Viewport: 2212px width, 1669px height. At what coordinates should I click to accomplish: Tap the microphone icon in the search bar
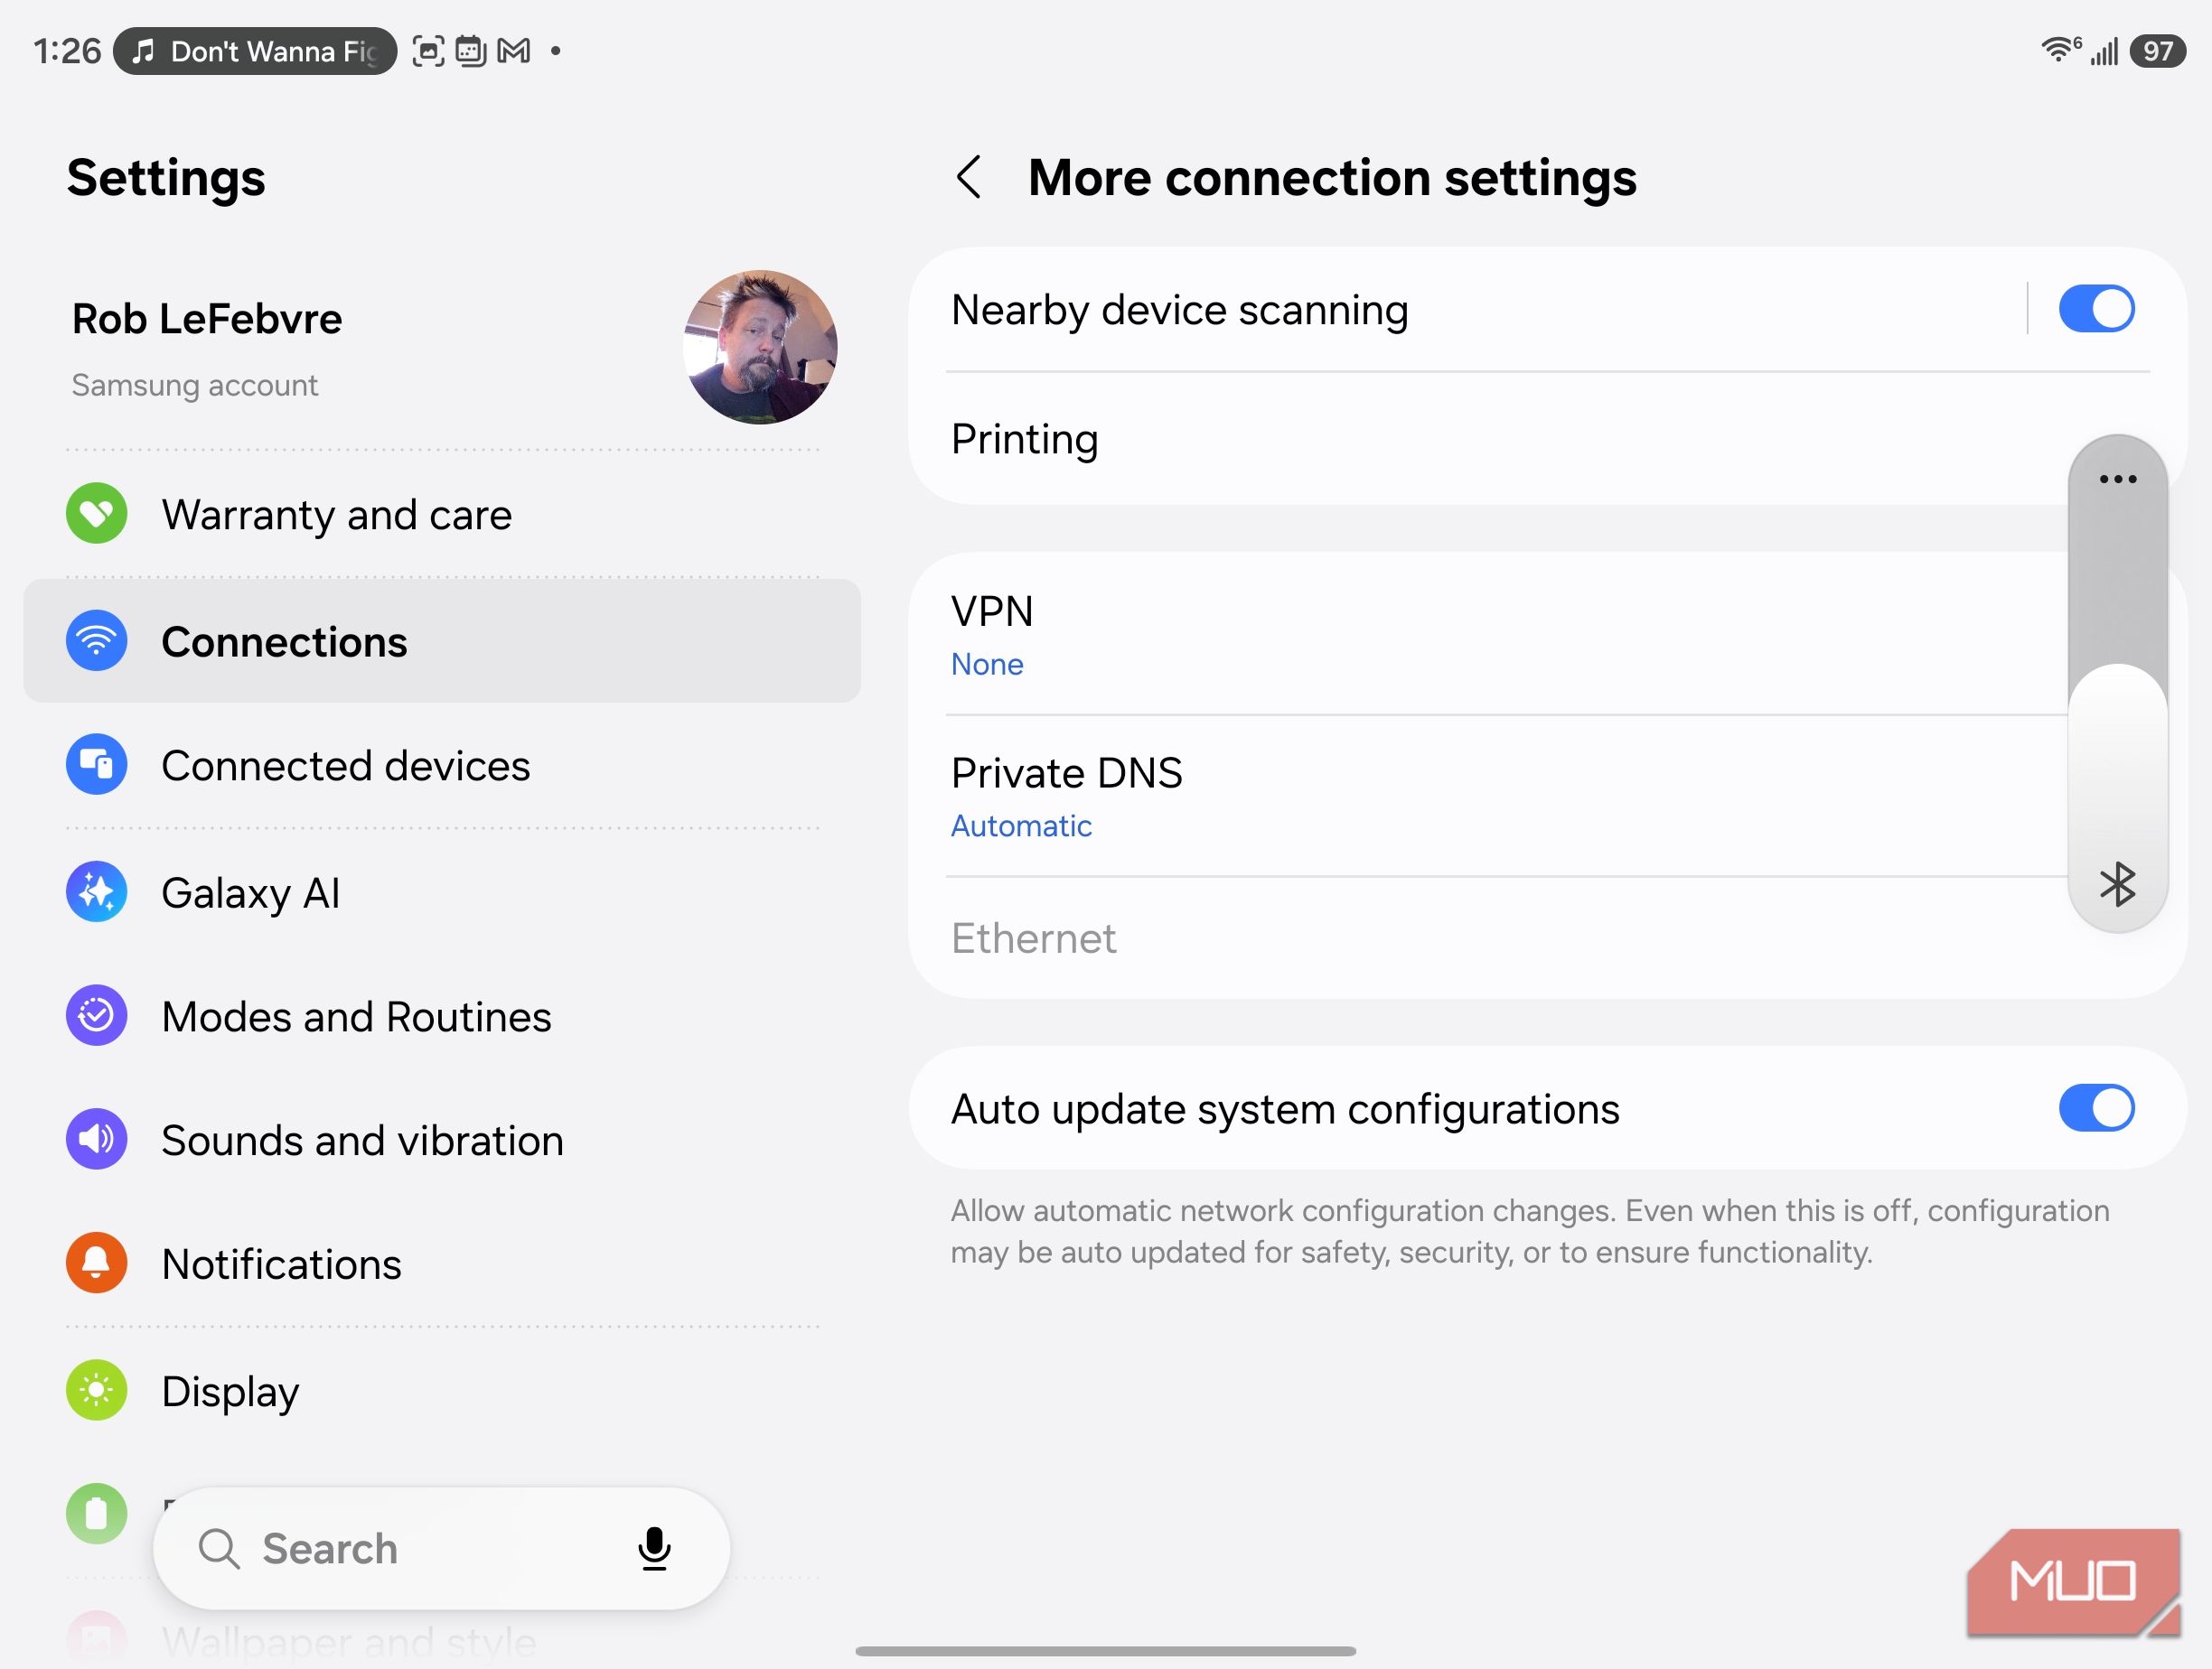point(654,1549)
